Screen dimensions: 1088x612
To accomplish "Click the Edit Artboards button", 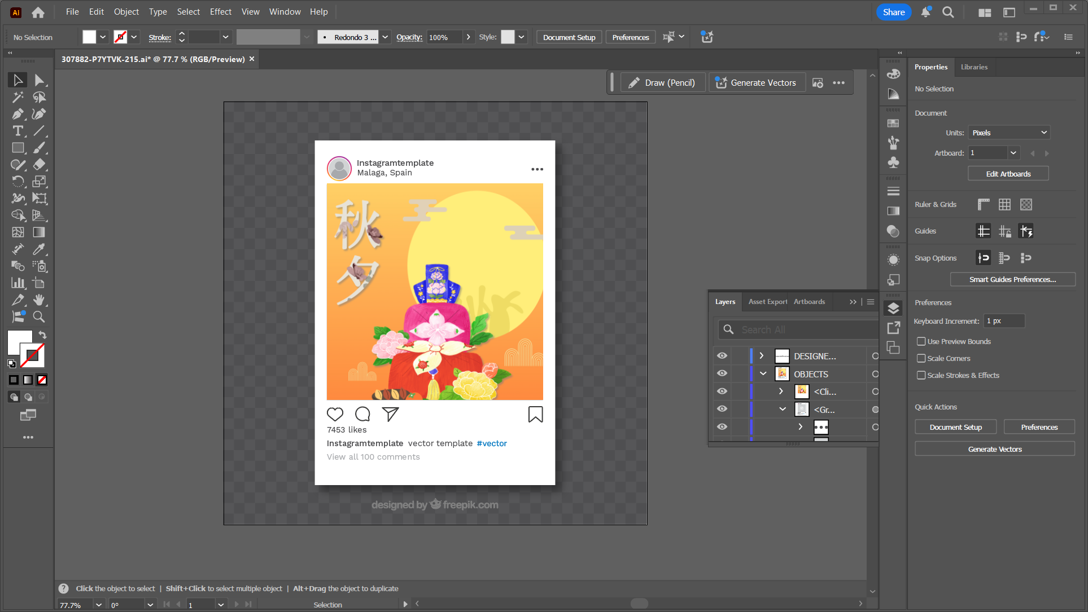I will pos(1008,174).
